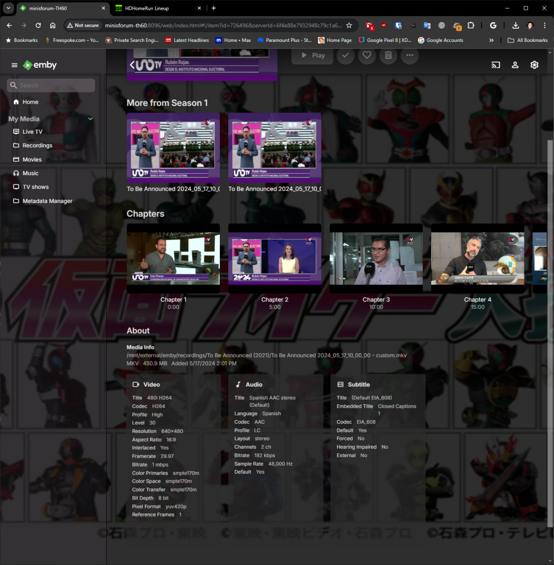The image size is (554, 565).
Task: Toggle the bookmark star in address bar
Action: [349, 25]
